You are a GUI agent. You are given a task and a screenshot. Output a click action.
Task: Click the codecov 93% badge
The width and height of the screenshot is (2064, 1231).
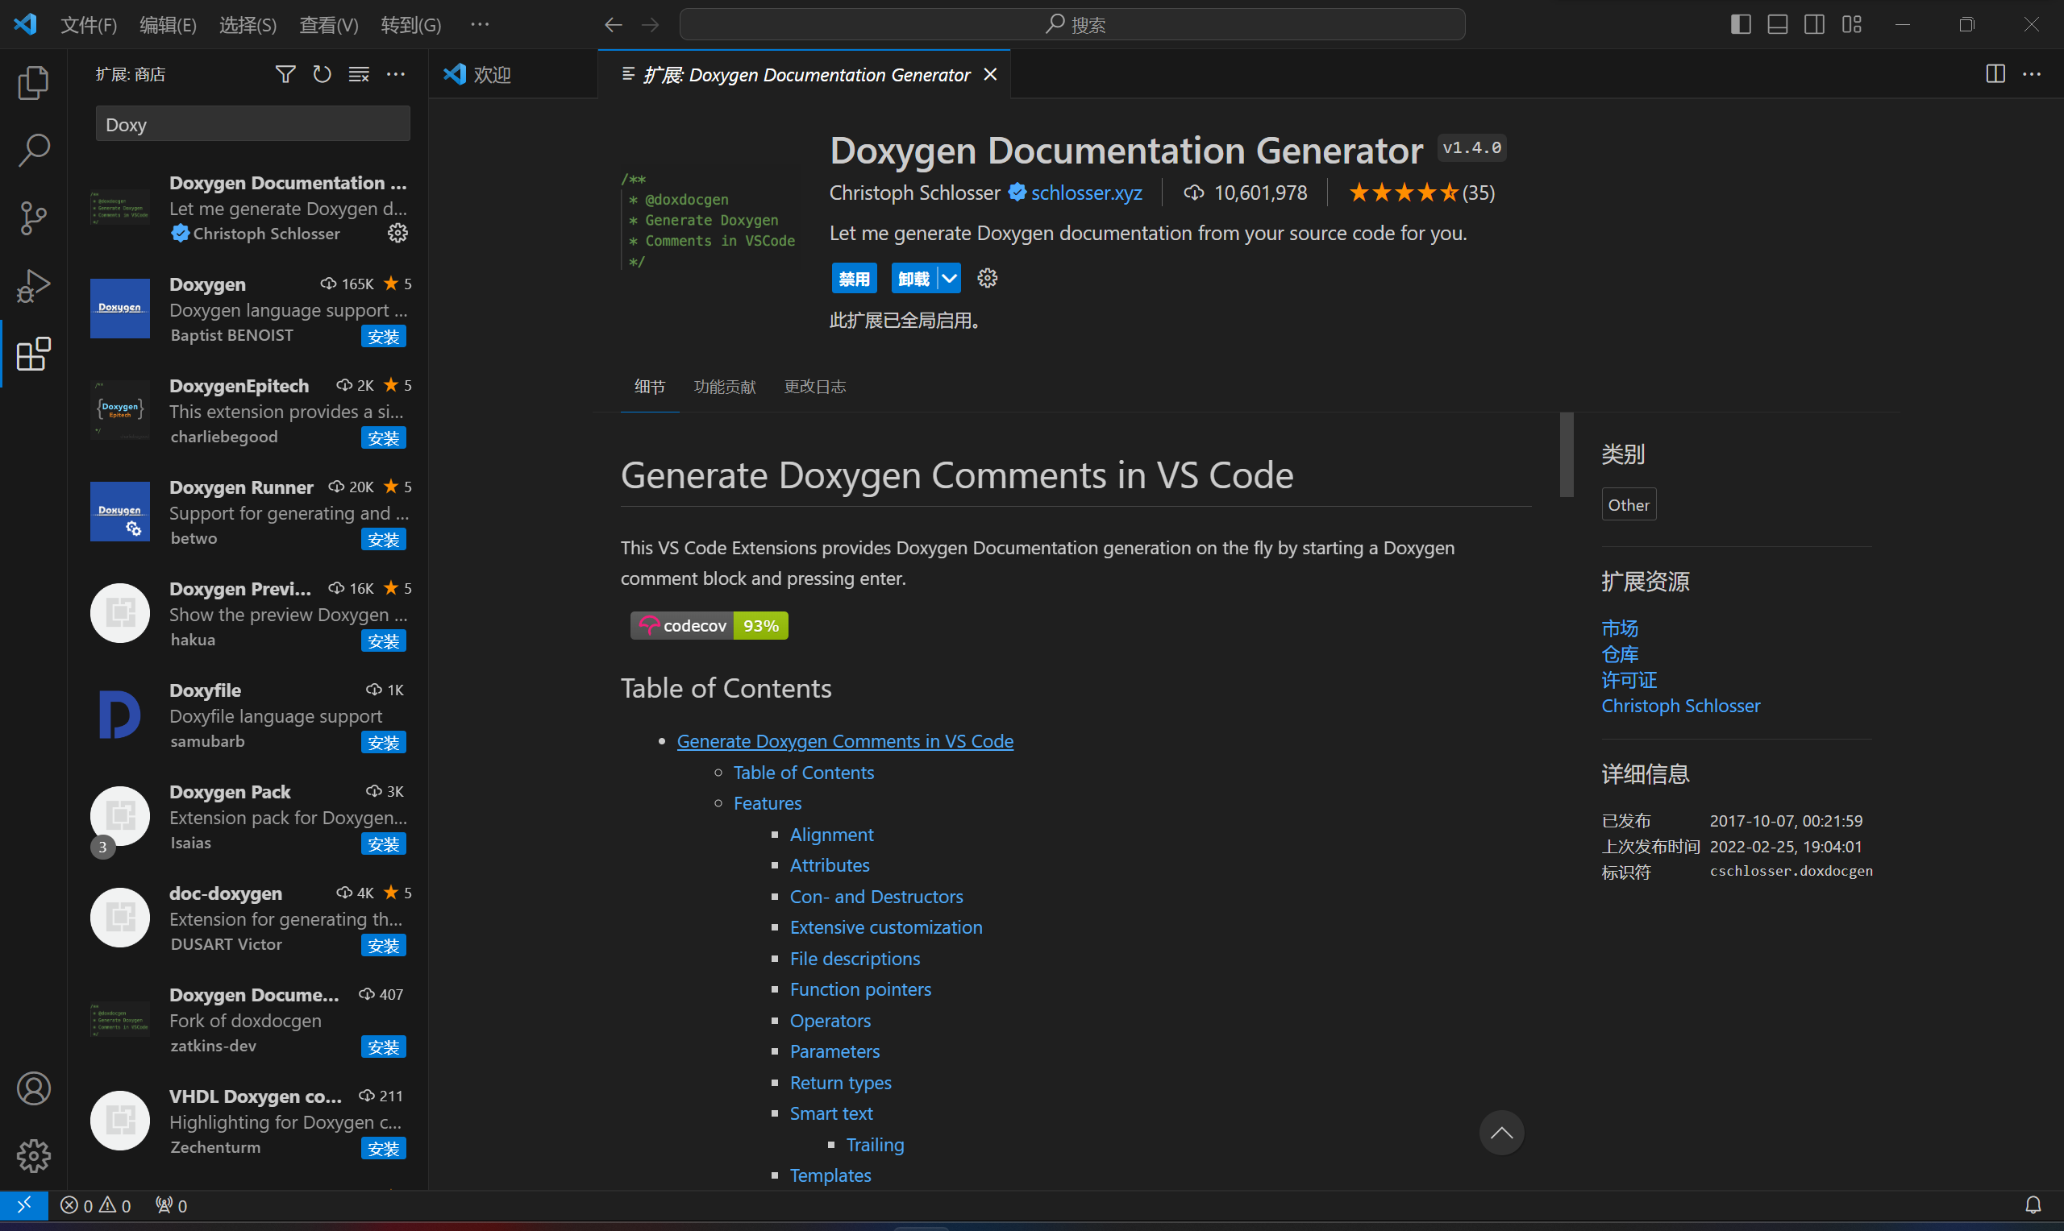[709, 625]
